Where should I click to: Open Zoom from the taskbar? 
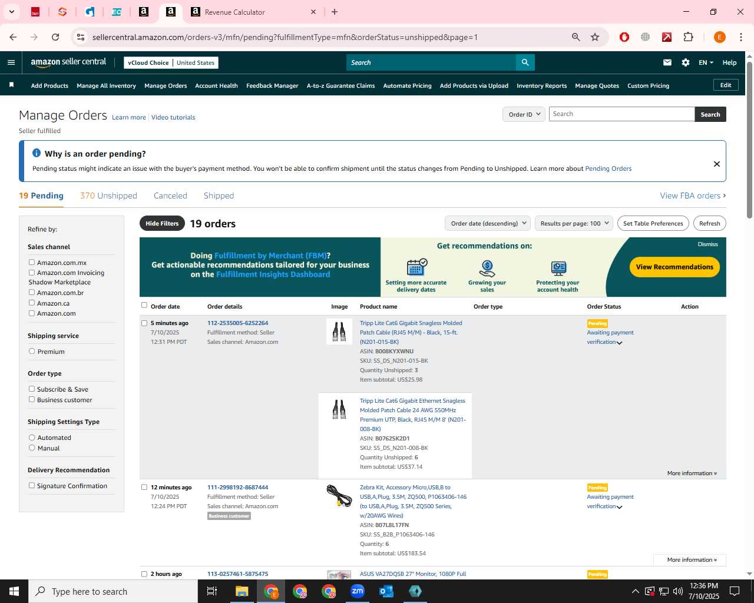point(358,591)
